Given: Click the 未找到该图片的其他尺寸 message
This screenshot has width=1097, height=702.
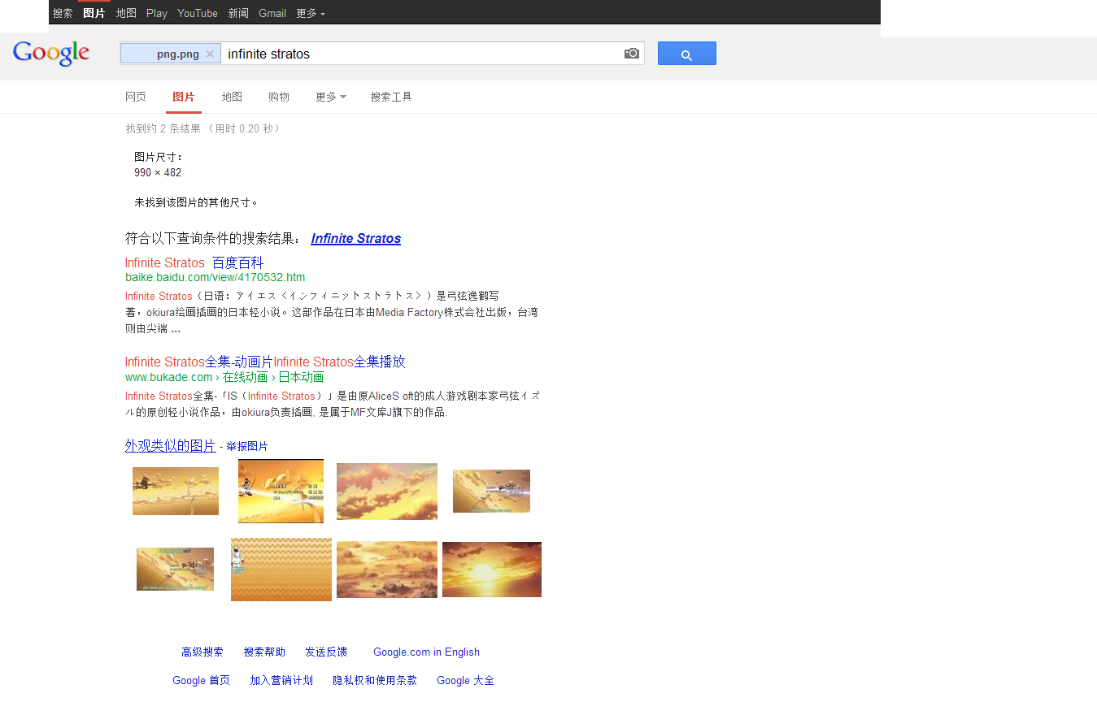Looking at the screenshot, I should point(196,202).
